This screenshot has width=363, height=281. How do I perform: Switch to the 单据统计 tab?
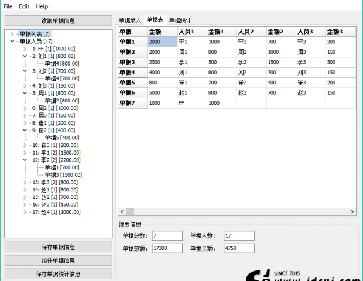point(180,20)
